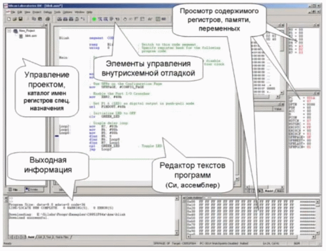This screenshot has height=251, width=326.
Task: Switch to the Symbols tab in project panel
Action: 34,189
